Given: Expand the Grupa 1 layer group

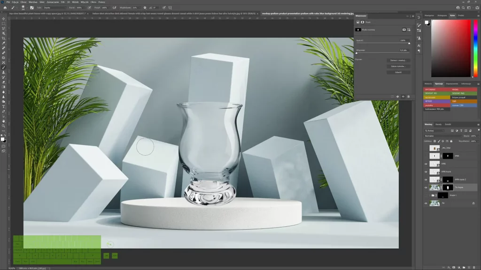Looking at the screenshot, I should click(x=429, y=195).
